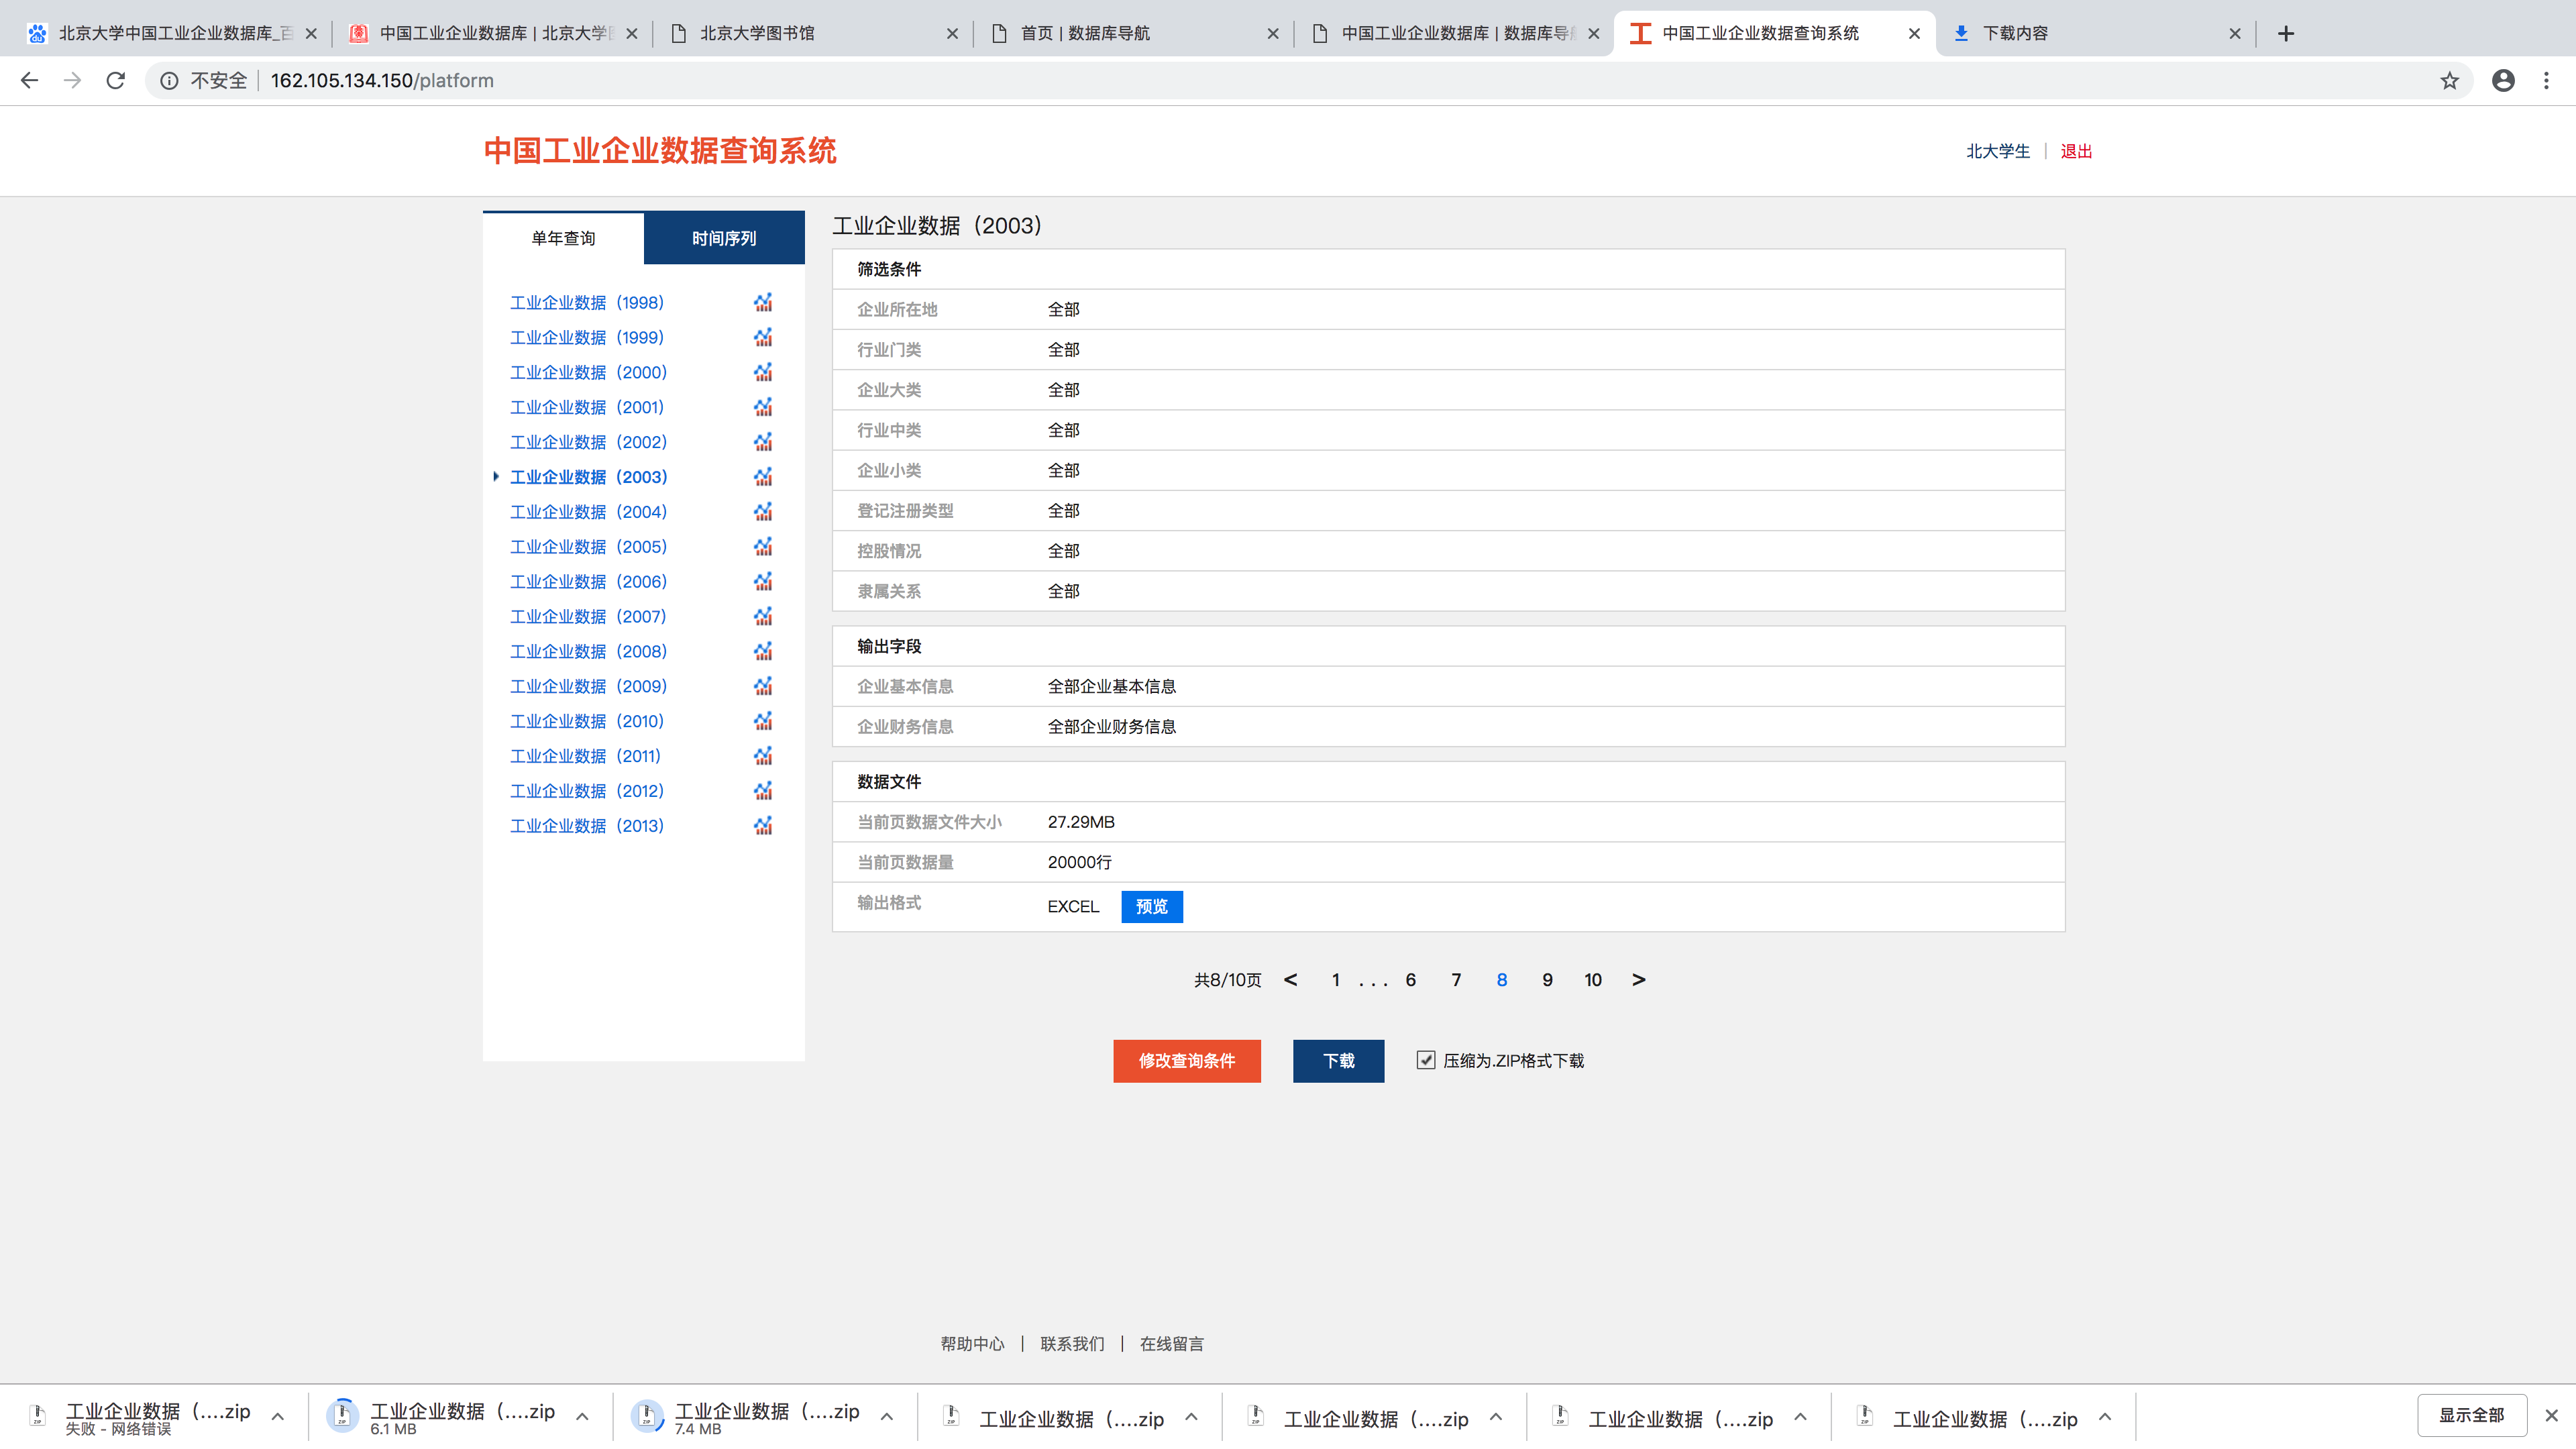Click the blue 下载 button
This screenshot has height=1449, width=2576.
point(1338,1060)
